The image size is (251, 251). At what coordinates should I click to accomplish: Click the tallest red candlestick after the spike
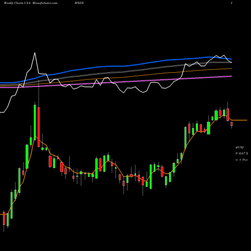(39, 127)
